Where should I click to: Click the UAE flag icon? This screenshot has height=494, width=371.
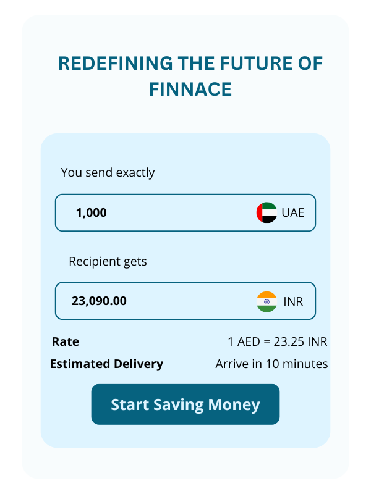[267, 212]
